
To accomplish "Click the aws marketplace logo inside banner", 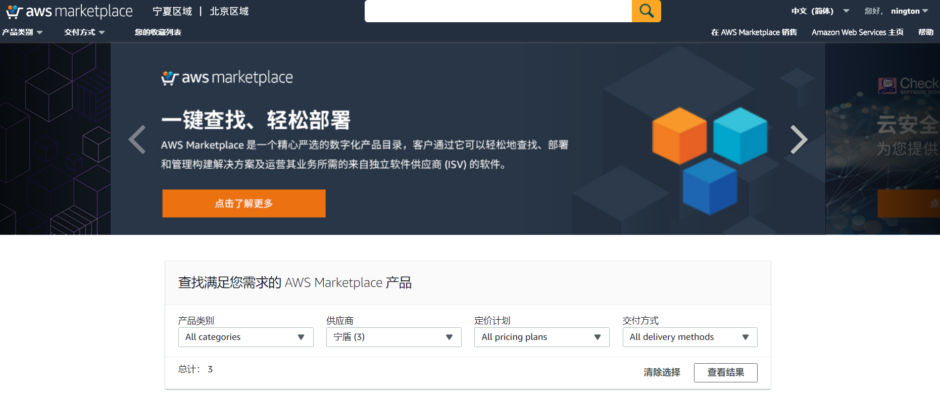I will [227, 78].
